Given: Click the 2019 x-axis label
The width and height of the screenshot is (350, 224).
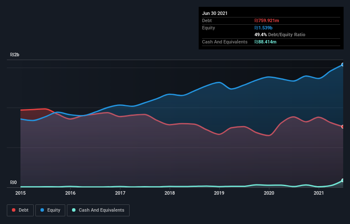Looking at the screenshot, I should point(219,193).
